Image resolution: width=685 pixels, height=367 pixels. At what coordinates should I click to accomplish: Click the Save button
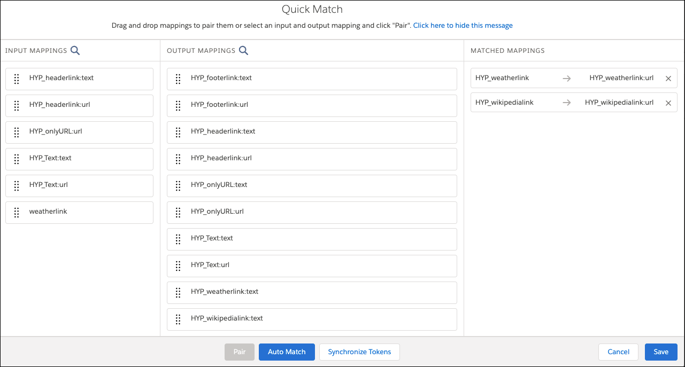[x=661, y=352]
